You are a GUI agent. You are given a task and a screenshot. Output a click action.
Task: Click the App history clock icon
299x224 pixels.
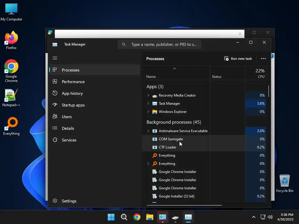[55, 93]
